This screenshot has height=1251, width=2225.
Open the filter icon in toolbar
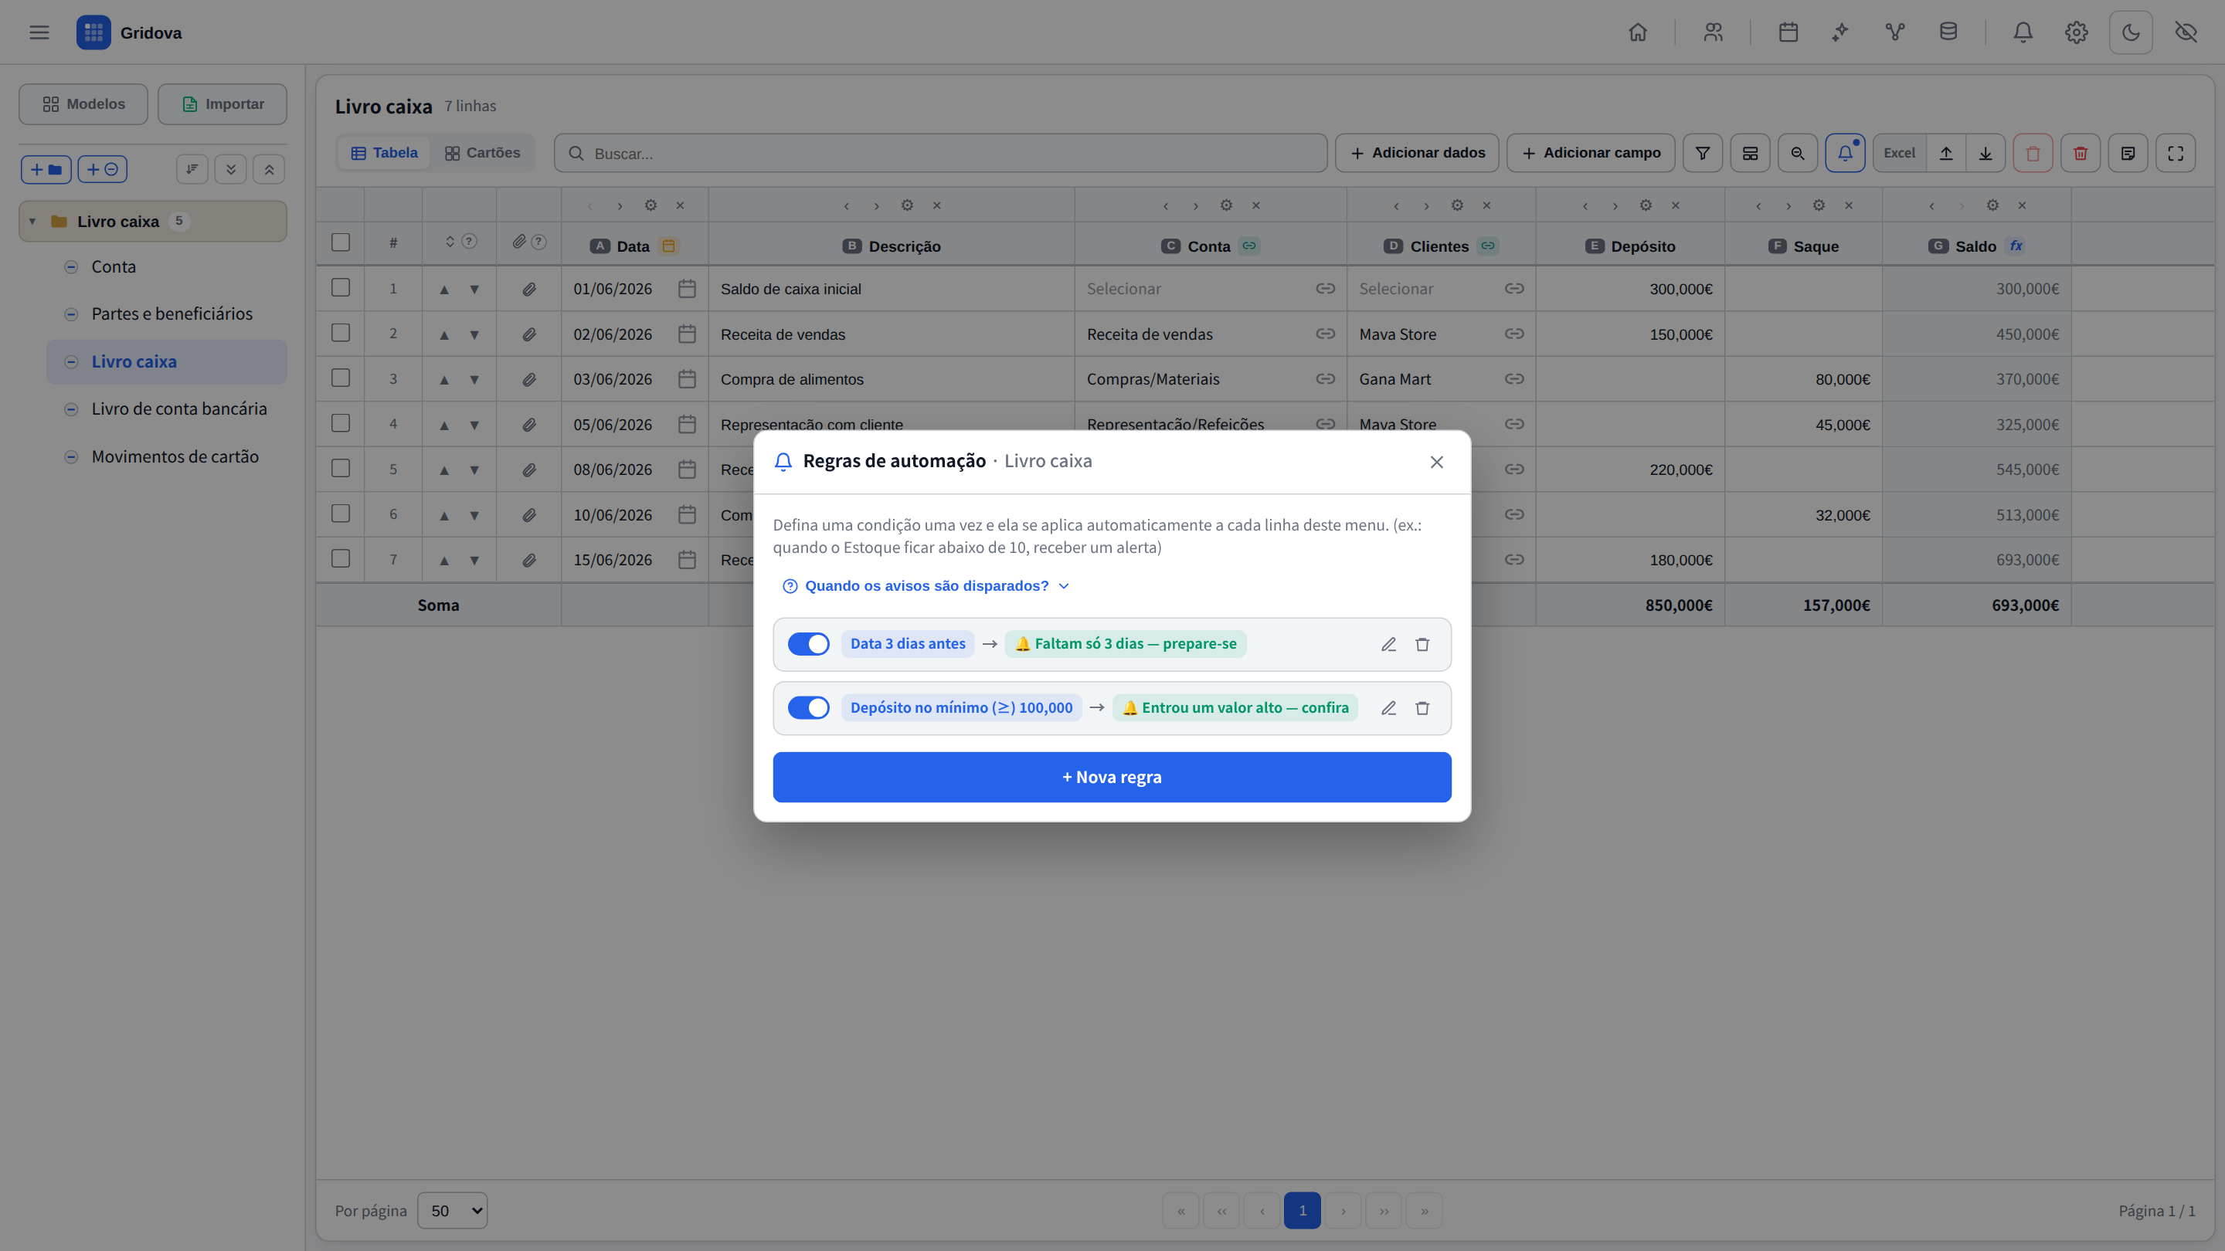pos(1703,154)
